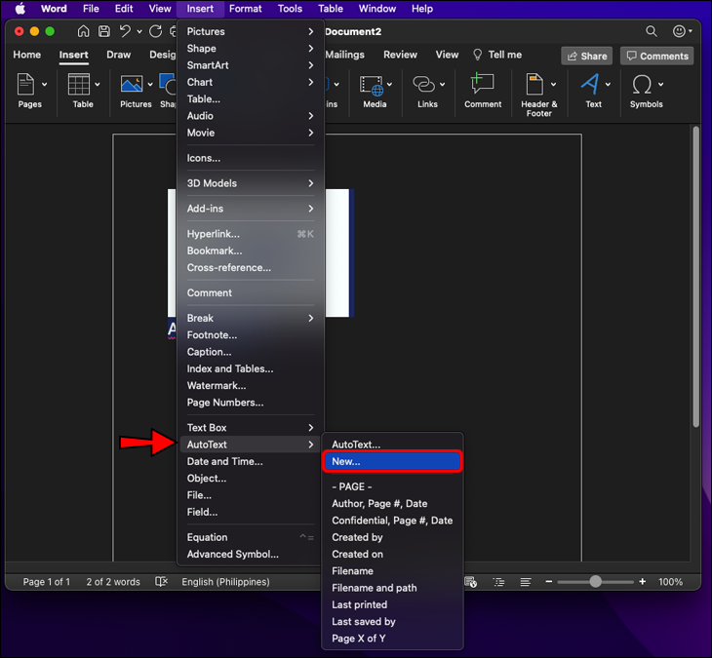The width and height of the screenshot is (712, 658).
Task: Click the Links ribbon icon
Action: pyautogui.click(x=423, y=85)
